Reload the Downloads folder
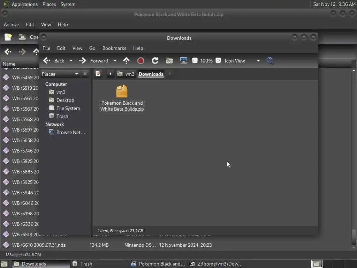 coord(155,61)
